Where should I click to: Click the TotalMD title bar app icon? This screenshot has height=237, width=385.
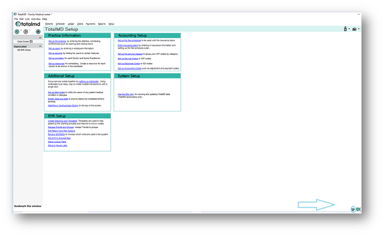(15, 14)
